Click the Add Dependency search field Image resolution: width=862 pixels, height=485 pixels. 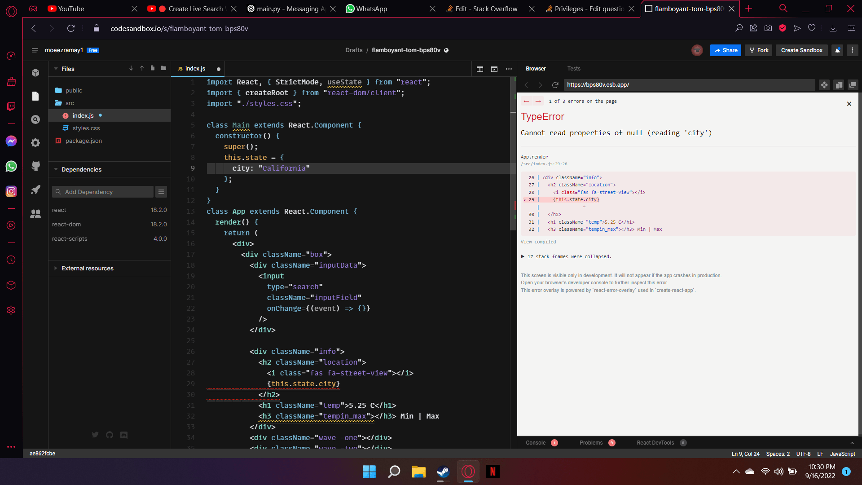point(103,192)
